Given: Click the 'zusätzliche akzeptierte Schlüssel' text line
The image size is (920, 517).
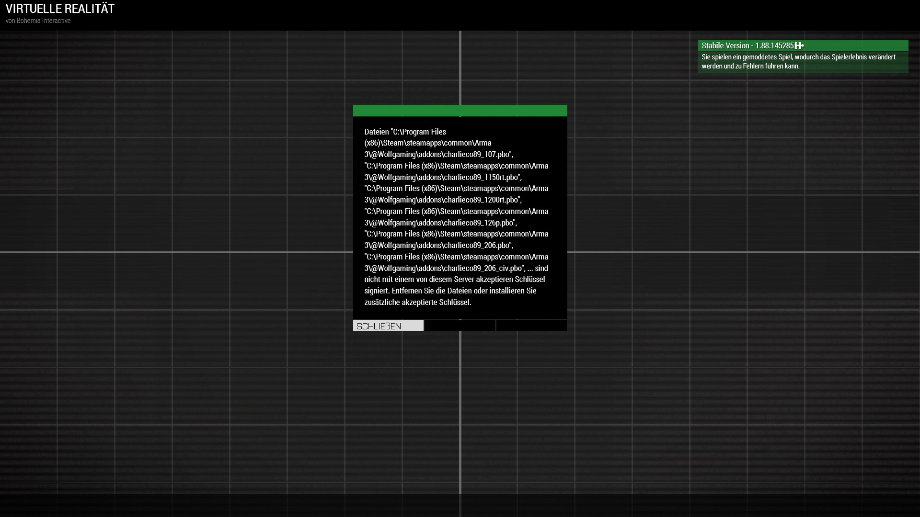Looking at the screenshot, I should coord(418,302).
